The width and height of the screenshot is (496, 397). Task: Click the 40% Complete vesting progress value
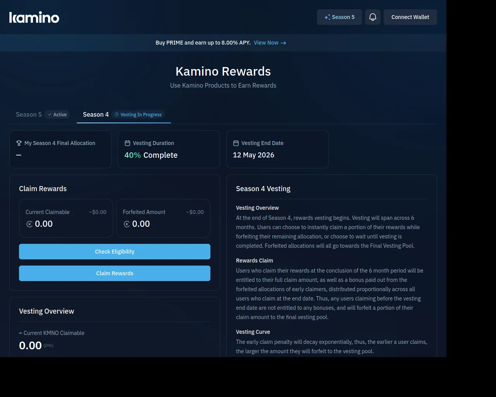tap(151, 155)
